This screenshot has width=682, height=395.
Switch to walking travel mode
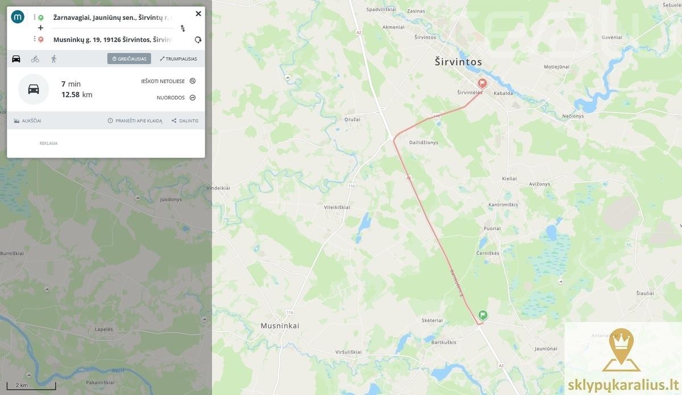tap(54, 59)
